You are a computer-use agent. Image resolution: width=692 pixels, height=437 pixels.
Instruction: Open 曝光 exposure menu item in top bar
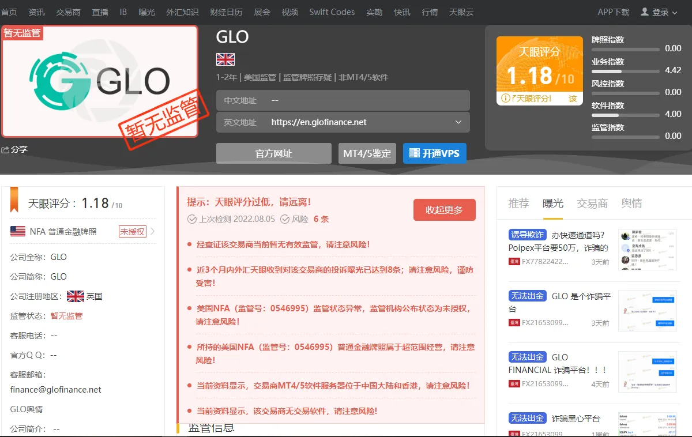pyautogui.click(x=147, y=12)
